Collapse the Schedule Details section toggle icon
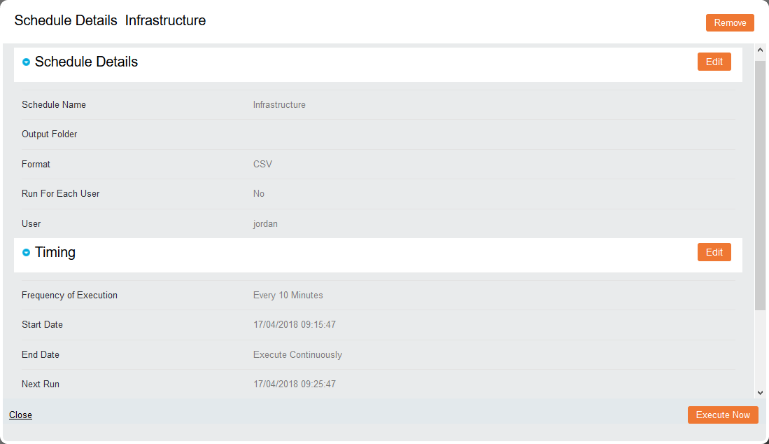This screenshot has width=769, height=444. pos(27,62)
